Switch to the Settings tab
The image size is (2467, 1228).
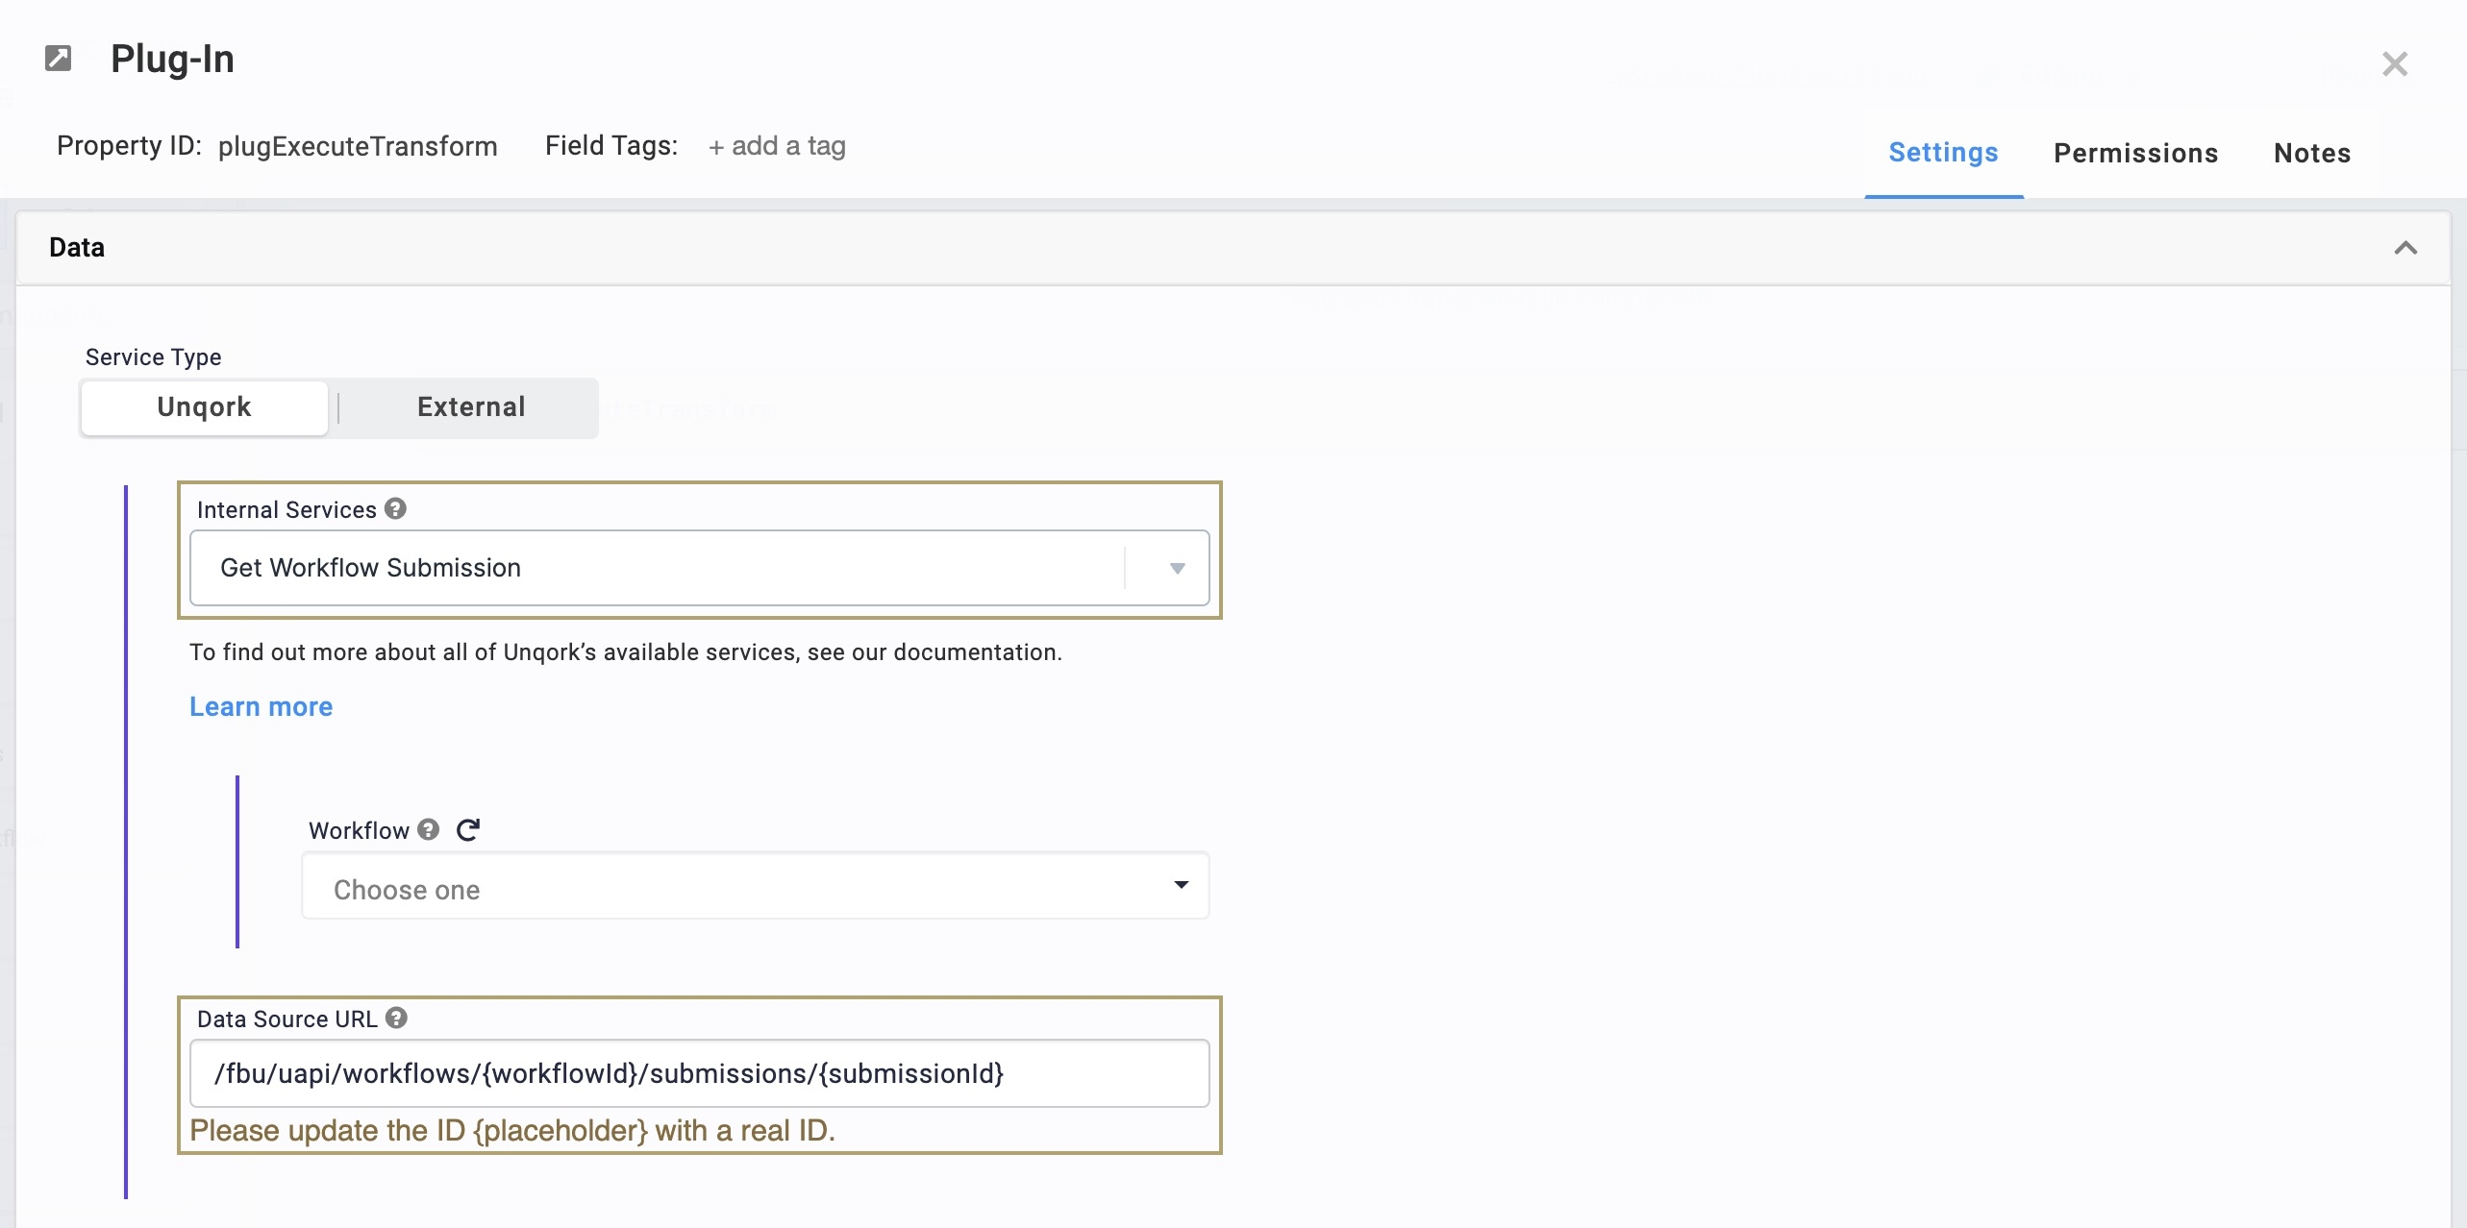1943,153
